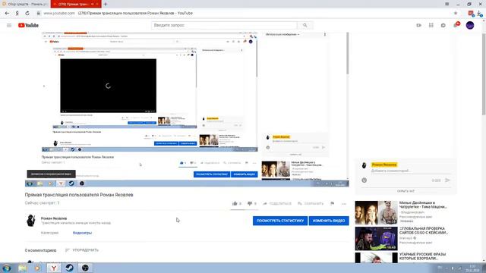Open the 'Роман Яковлев' channel name link

(x=54, y=218)
